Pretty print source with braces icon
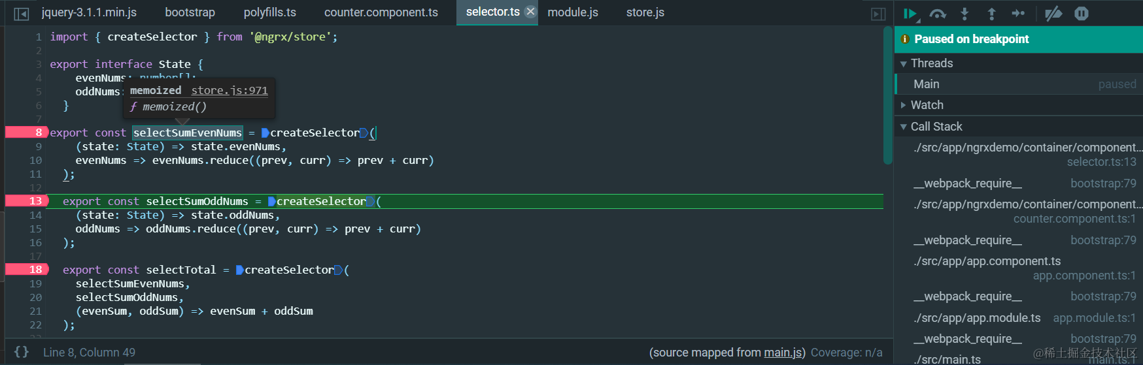This screenshot has height=365, width=1143. (x=22, y=352)
